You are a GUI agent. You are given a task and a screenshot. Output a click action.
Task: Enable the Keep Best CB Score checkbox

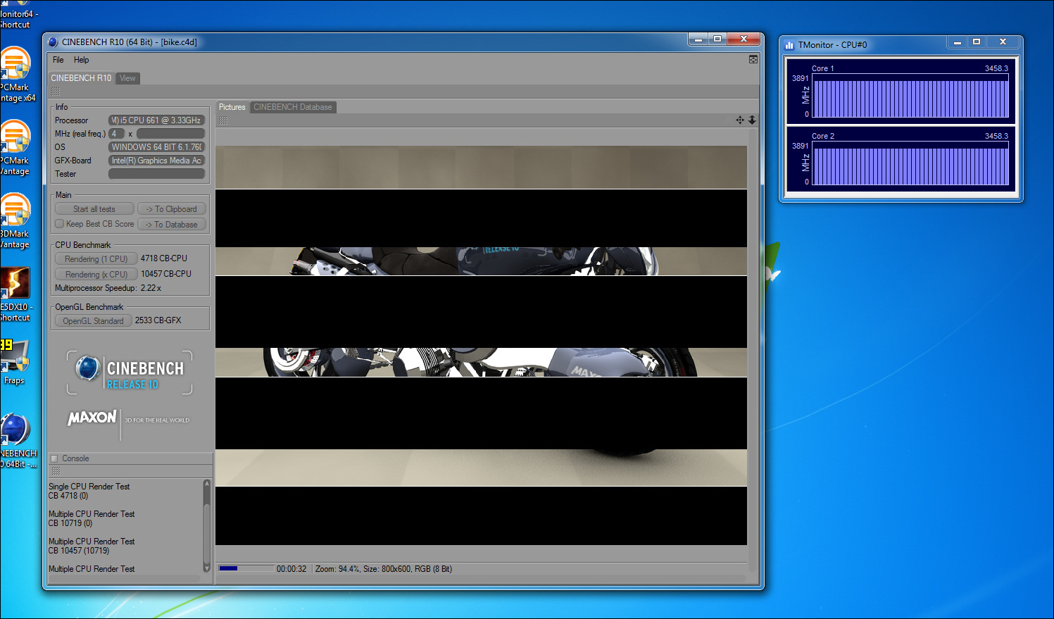click(60, 224)
